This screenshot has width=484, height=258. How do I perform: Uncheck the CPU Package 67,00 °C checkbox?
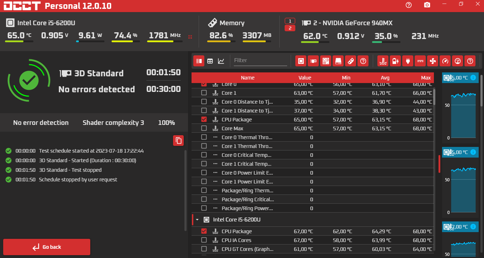pyautogui.click(x=204, y=231)
